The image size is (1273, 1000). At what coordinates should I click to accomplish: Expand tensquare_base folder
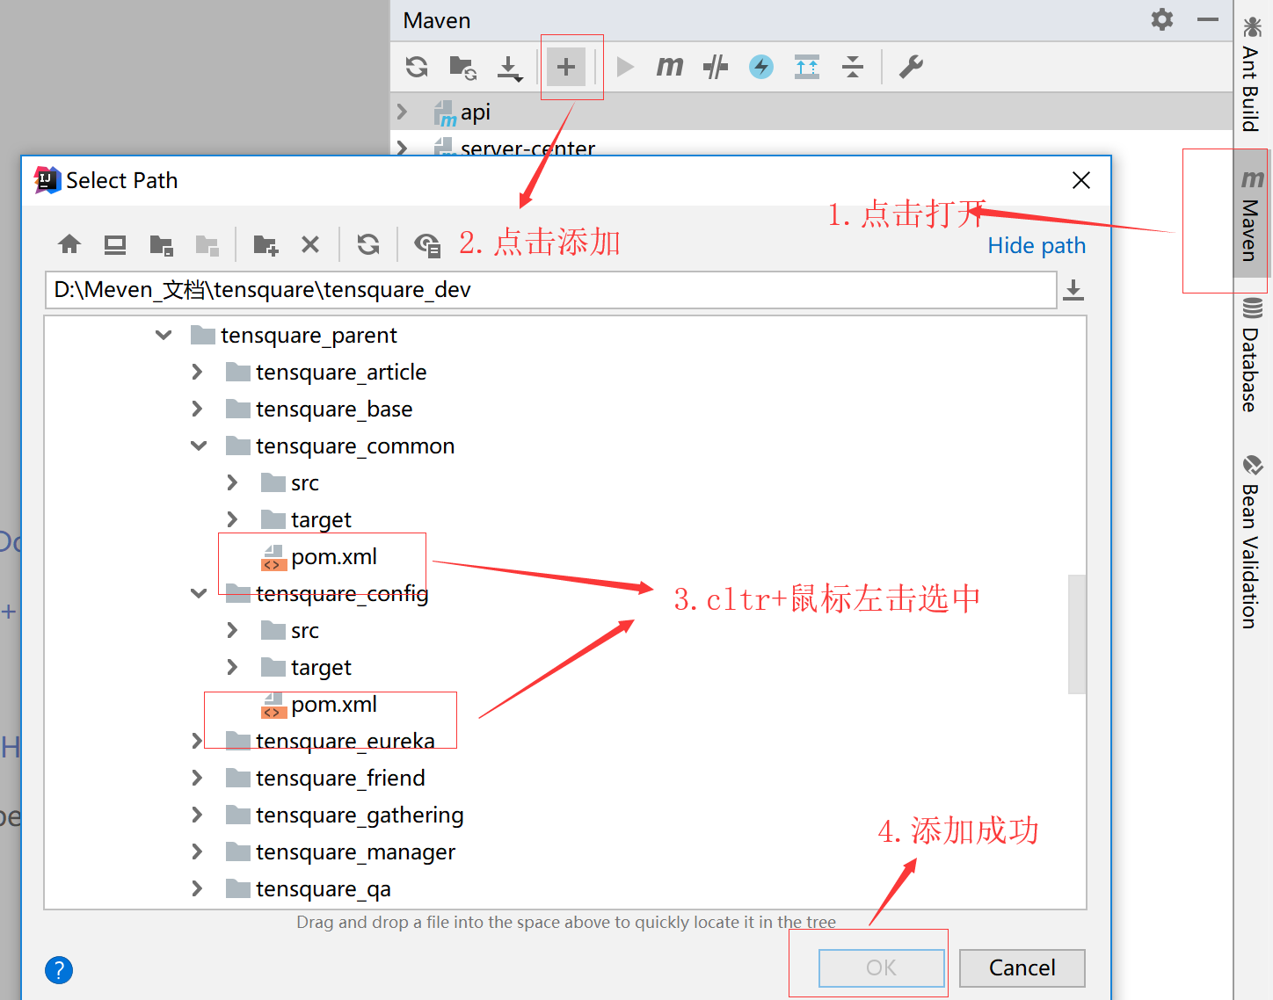pyautogui.click(x=198, y=409)
